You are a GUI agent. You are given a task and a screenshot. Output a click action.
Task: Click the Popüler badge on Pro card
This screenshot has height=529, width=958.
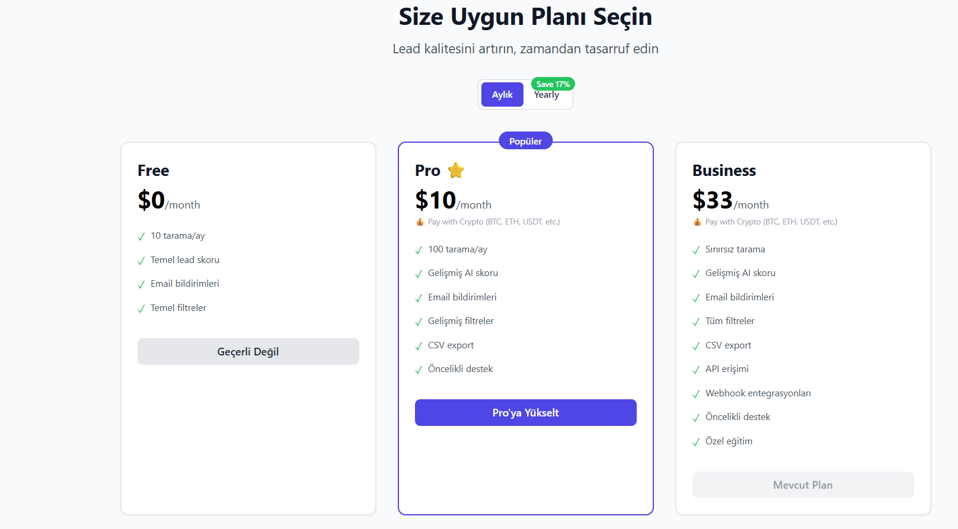click(x=525, y=141)
